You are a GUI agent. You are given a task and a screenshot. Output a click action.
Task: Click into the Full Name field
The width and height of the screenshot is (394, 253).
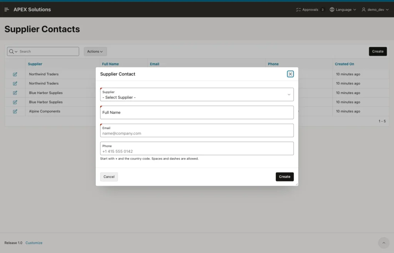tap(197, 112)
